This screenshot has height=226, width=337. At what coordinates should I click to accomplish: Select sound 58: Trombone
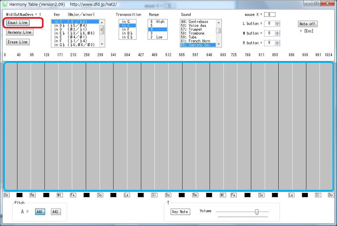(198, 33)
